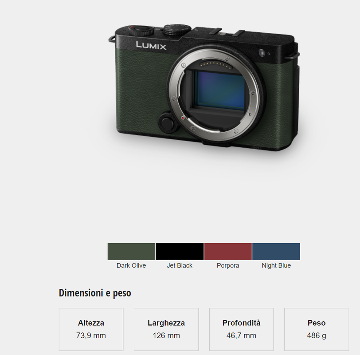Click the LUMIX logo on the camera
Viewport: 360px width, 355px height.
click(x=151, y=45)
